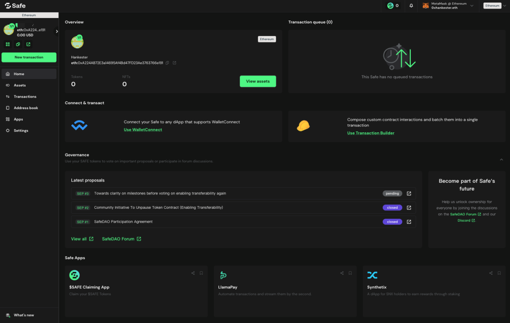510x323 pixels.
Task: Open SEP #1 proposal external link icon
Action: click(x=409, y=222)
